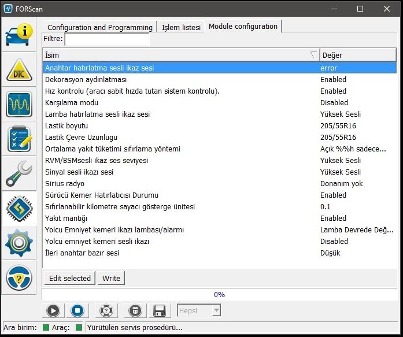
Task: Select RVM/BSMsesli ikaz ses seviyesi row
Action: pos(220,160)
